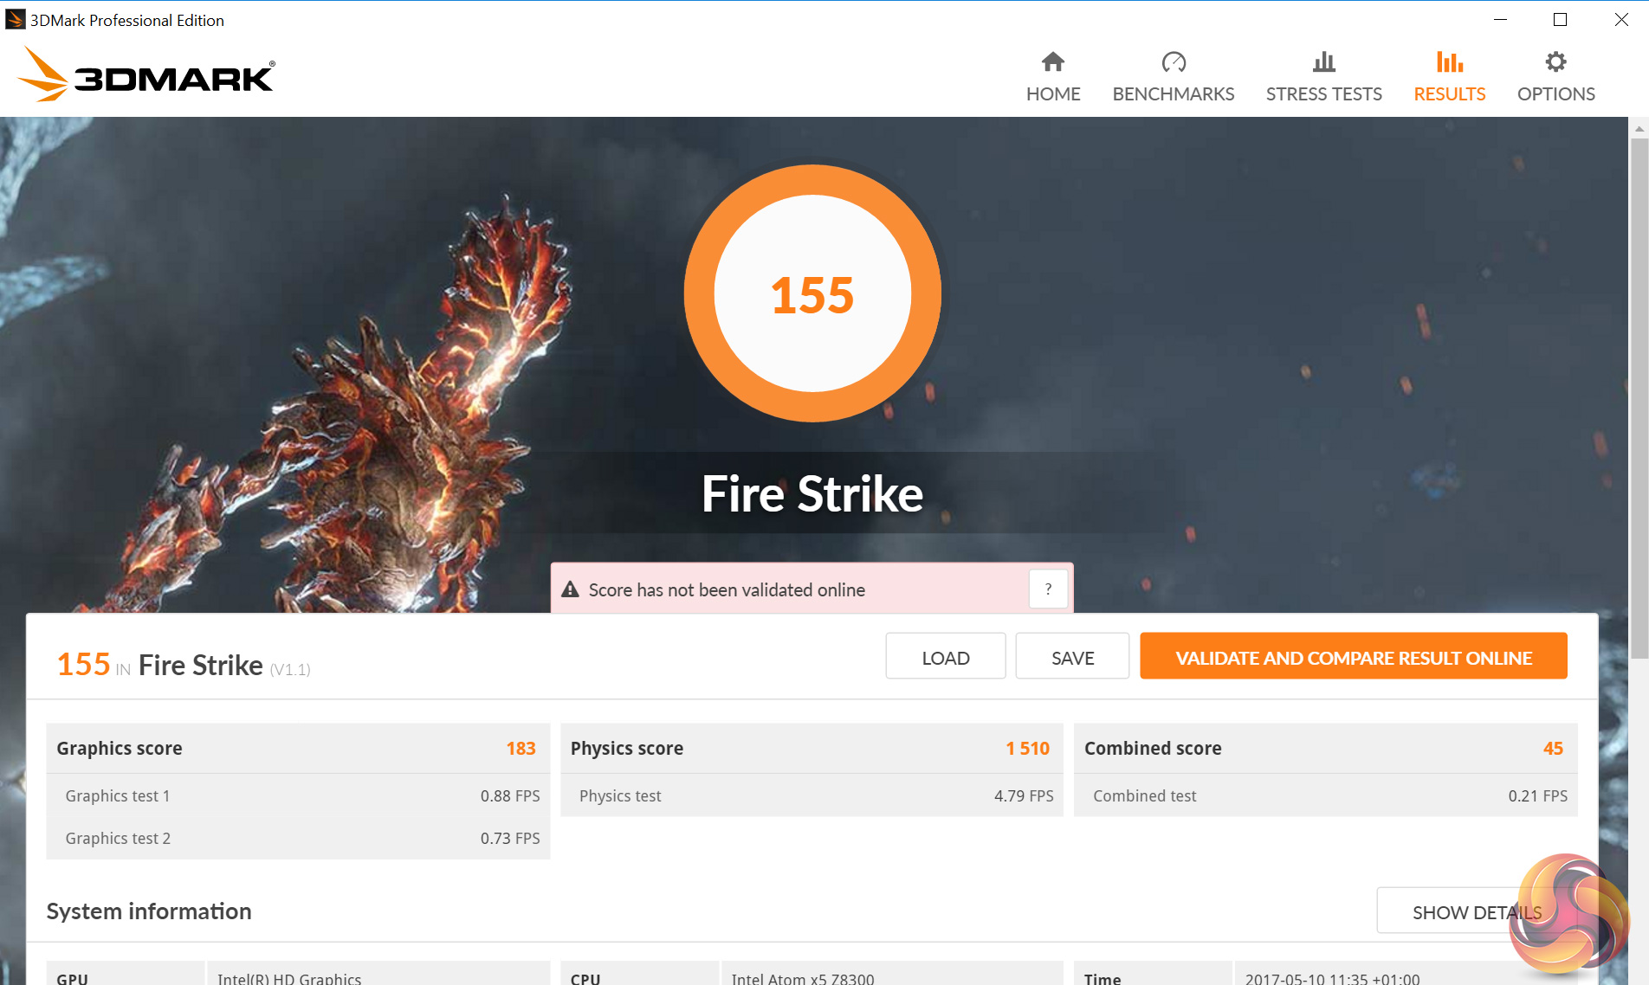Click the question mark help button

pyautogui.click(x=1048, y=589)
